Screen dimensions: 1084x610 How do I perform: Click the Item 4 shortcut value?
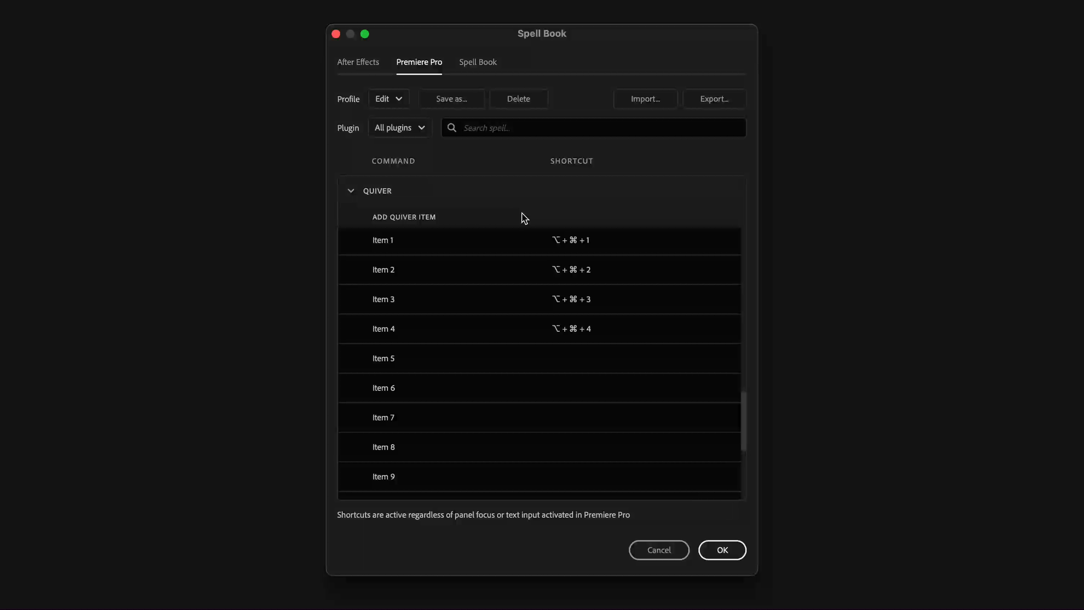(571, 329)
